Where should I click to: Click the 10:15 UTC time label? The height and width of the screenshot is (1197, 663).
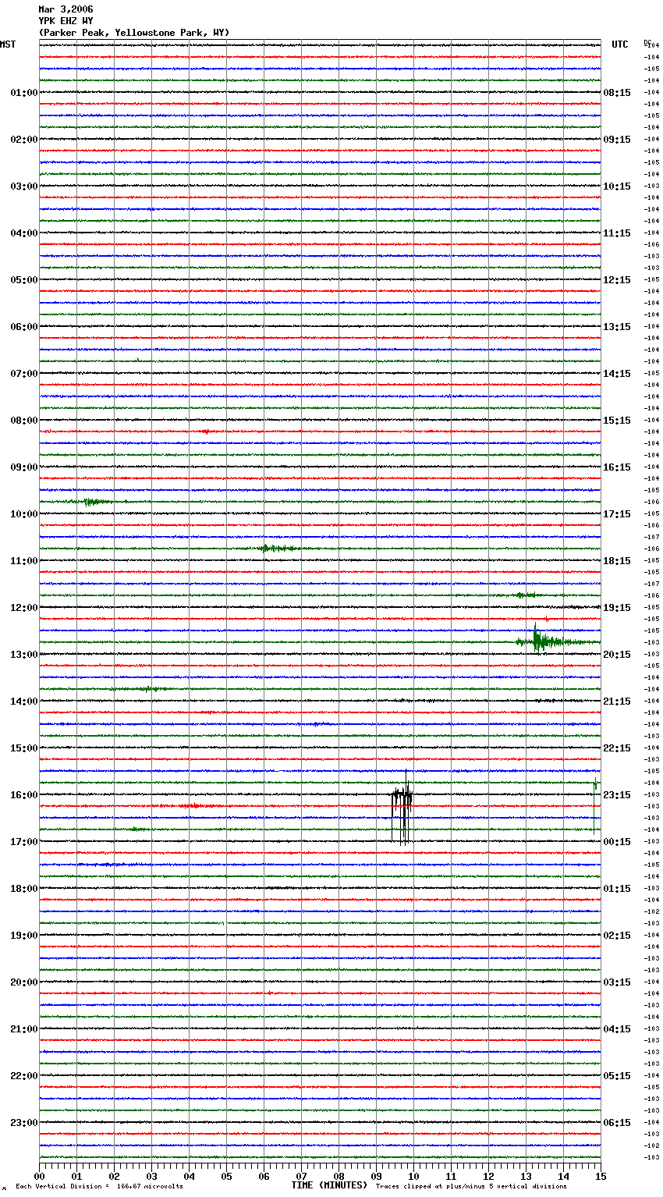617,186
